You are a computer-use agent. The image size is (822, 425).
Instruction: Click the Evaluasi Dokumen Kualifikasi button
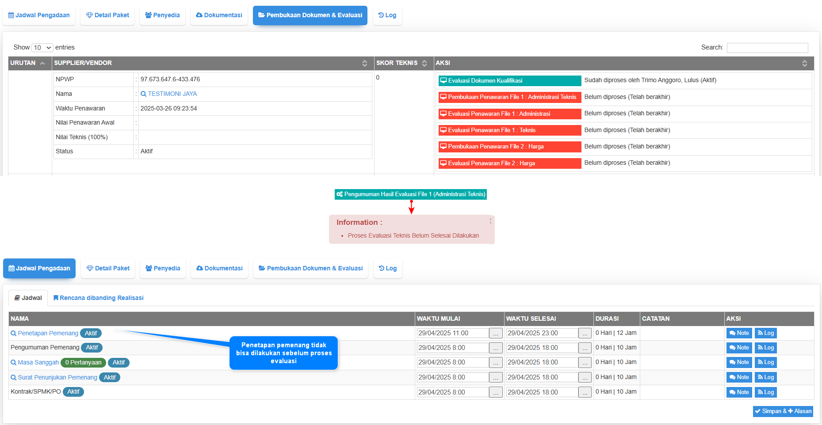[509, 80]
